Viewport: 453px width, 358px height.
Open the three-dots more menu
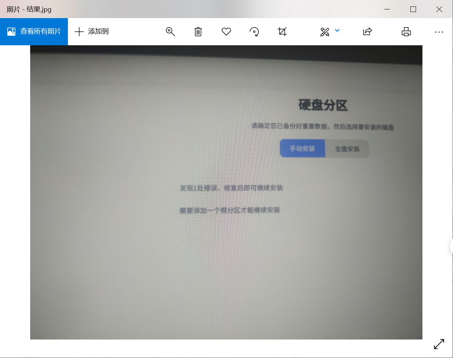439,32
